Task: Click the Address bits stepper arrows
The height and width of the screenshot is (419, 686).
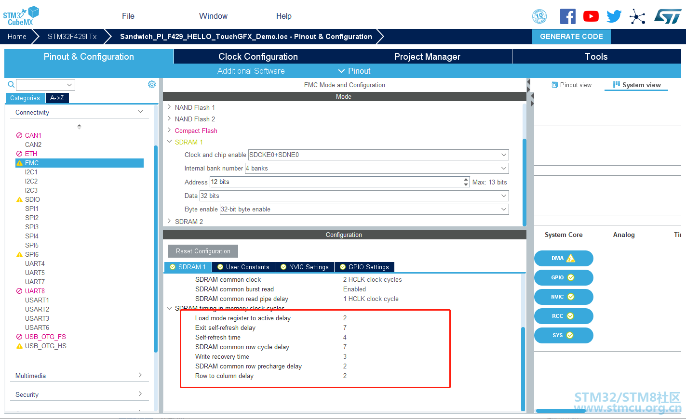Action: click(466, 182)
